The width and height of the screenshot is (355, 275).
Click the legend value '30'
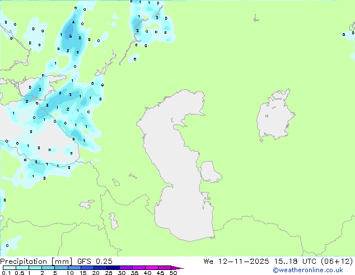pyautogui.click(x=122, y=273)
